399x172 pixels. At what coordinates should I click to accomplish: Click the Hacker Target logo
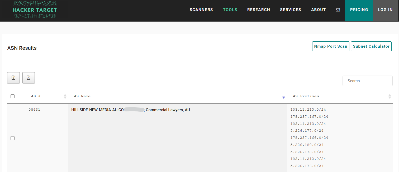pos(35,10)
